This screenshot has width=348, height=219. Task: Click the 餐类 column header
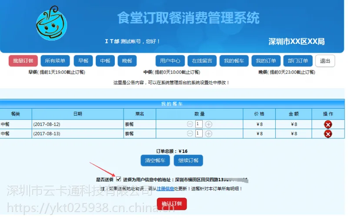click(x=16, y=114)
